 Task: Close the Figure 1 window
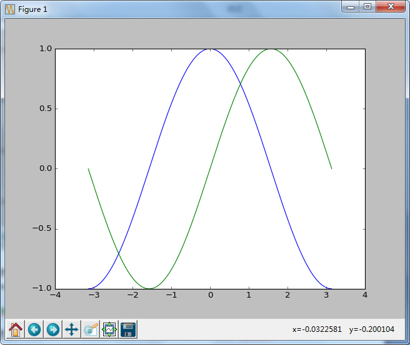(391, 6)
